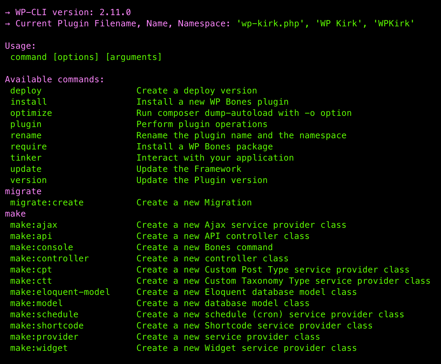441x364 pixels.
Task: Click the 'make:shortcode' command
Action: 47,326
